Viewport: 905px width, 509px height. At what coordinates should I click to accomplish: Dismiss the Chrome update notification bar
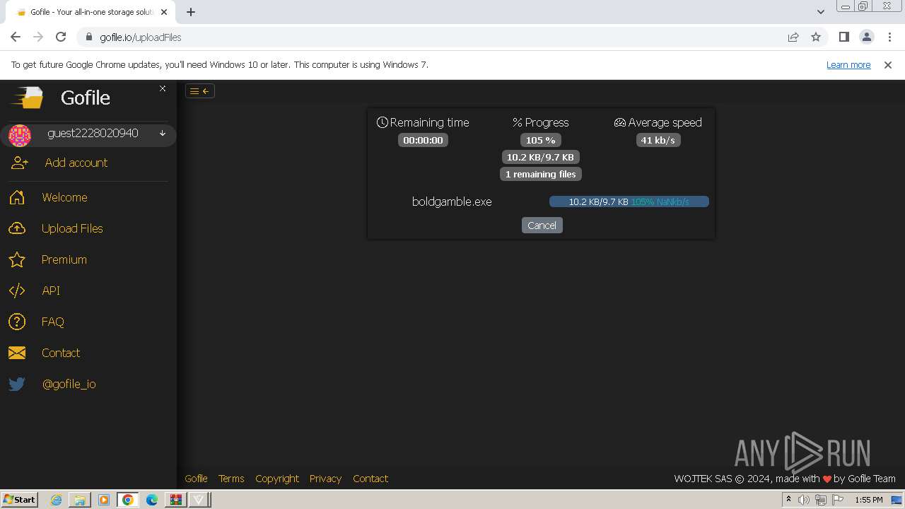tap(888, 64)
